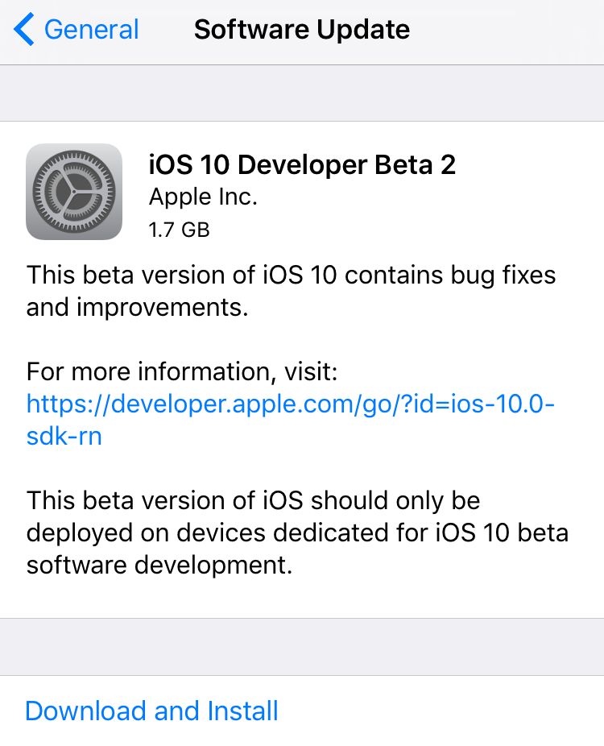Tap gray divider above Download and Install

302,646
